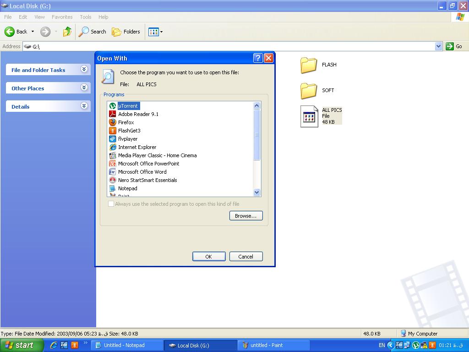
Task: Open the Search magnifier in toolbar
Action: 84,32
